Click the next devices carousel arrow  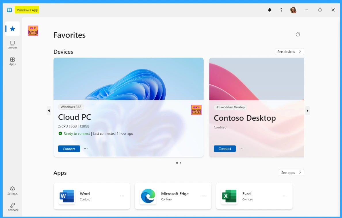tap(307, 111)
